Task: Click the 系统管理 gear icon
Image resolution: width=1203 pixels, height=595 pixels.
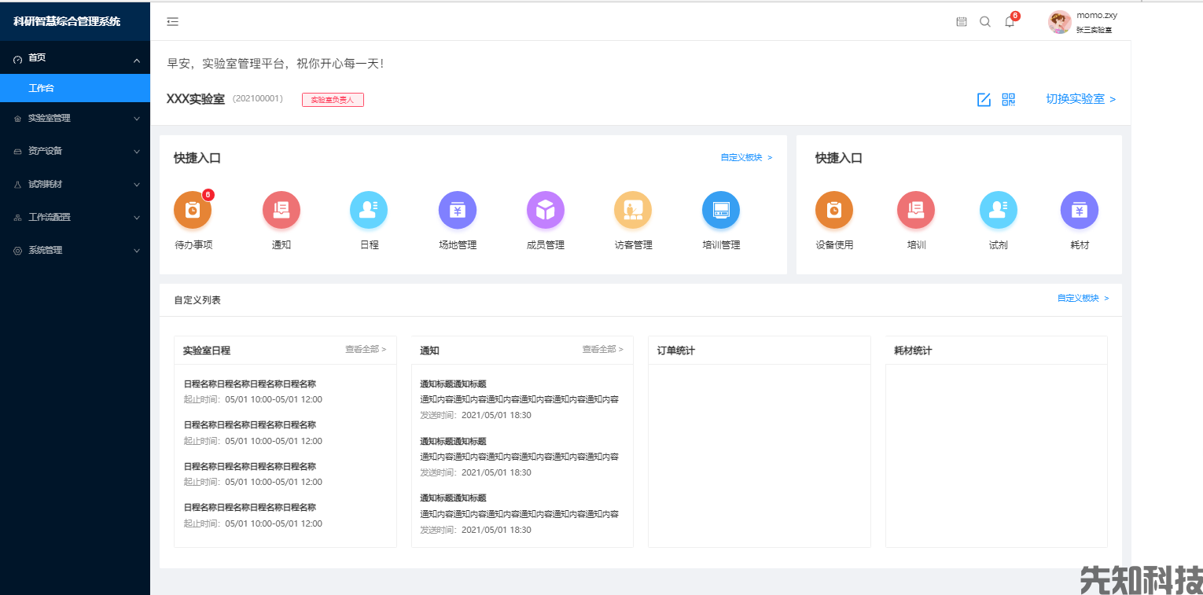Action: coord(18,251)
